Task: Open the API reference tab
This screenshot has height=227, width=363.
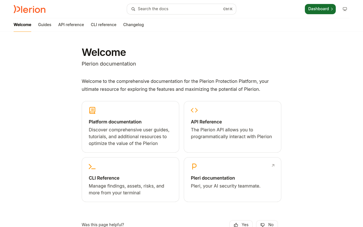Action: coord(71,25)
